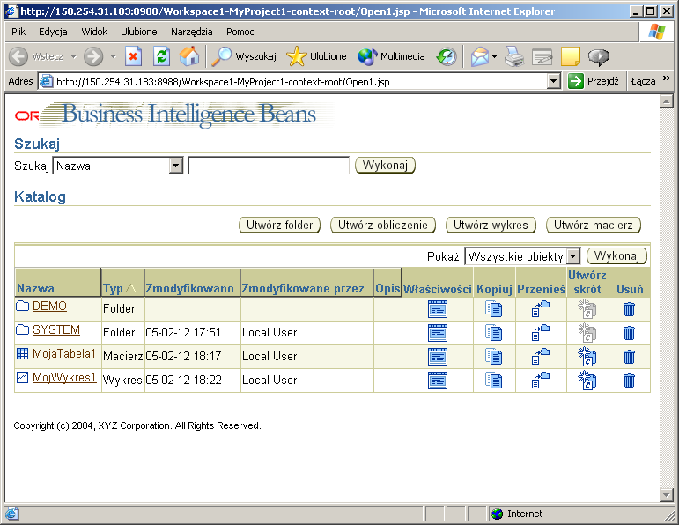
Task: Click the Przejdź go button
Action: pyautogui.click(x=594, y=81)
